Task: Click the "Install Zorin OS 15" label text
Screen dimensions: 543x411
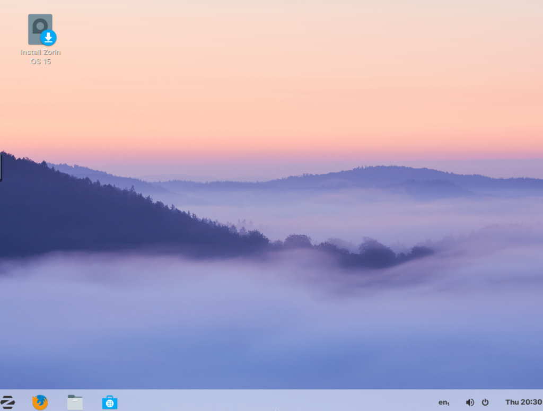Action: tap(40, 57)
